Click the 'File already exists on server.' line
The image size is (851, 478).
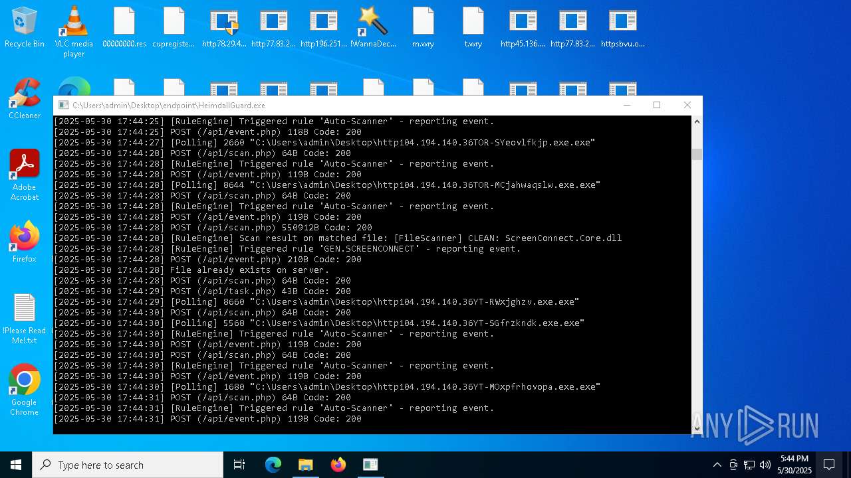191,270
